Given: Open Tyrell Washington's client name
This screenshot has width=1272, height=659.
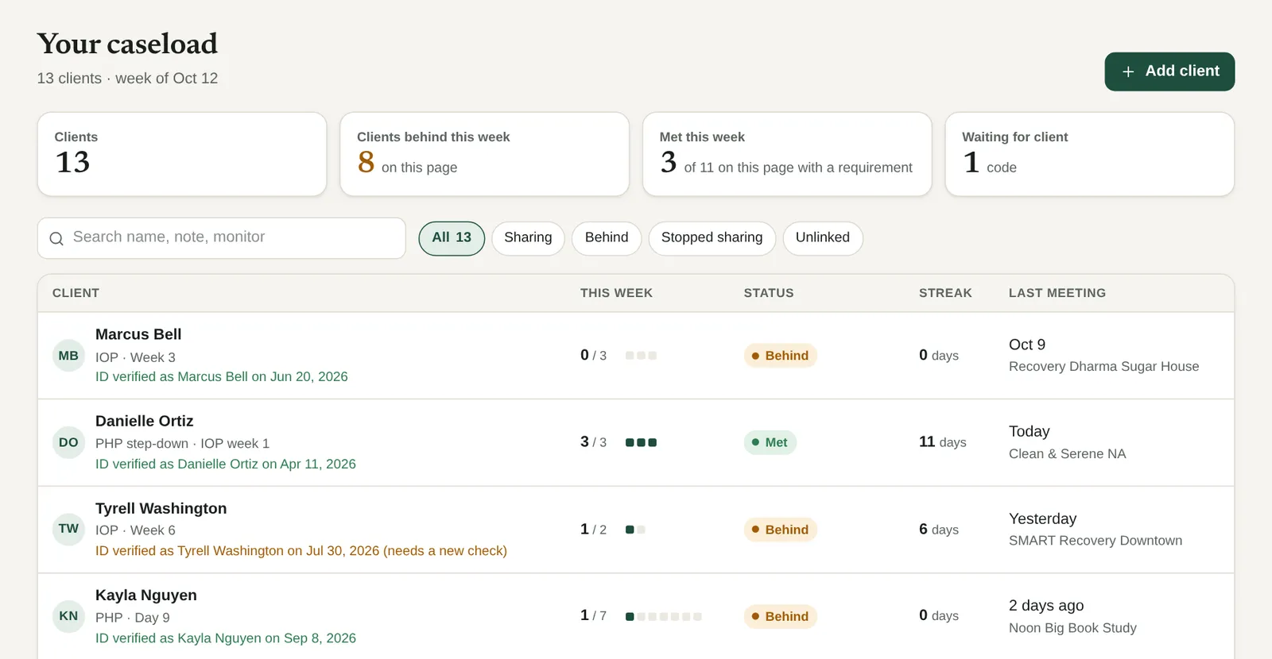Looking at the screenshot, I should pyautogui.click(x=161, y=508).
